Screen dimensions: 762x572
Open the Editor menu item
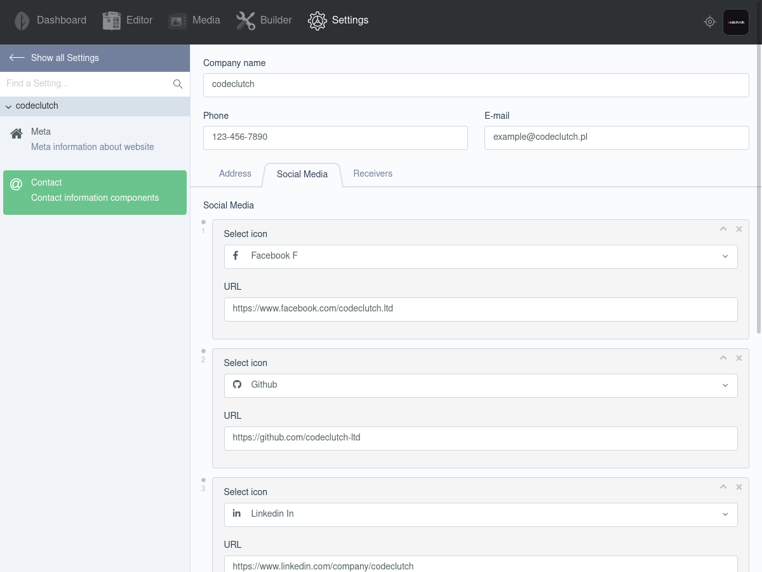(x=128, y=21)
